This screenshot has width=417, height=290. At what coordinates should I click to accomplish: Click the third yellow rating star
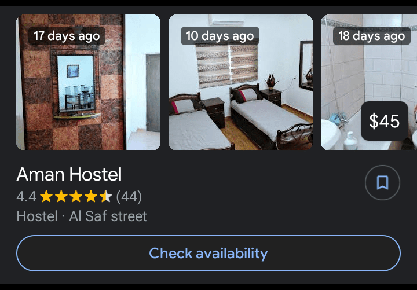point(76,196)
